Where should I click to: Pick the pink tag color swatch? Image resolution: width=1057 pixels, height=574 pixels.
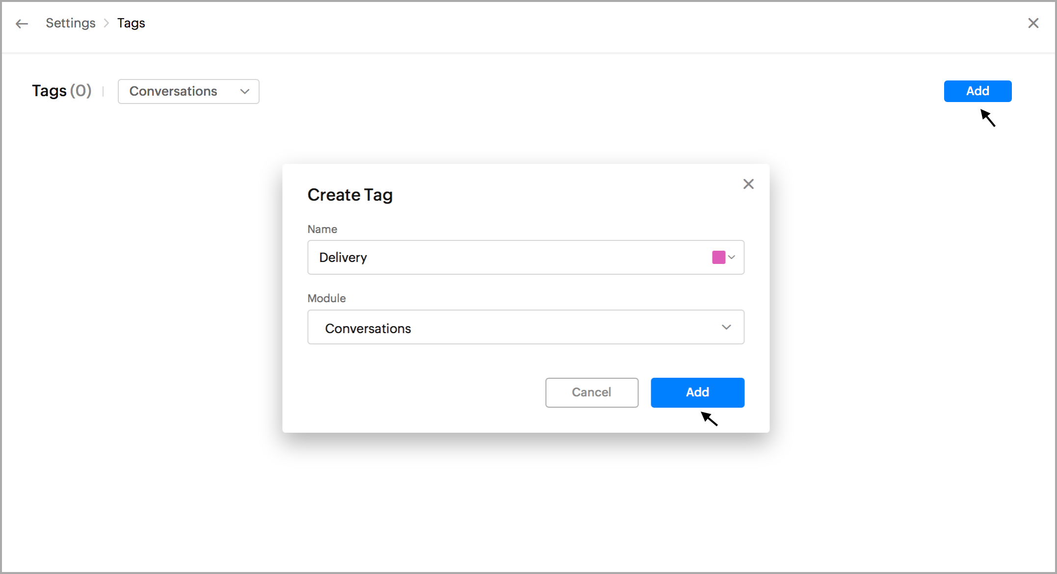click(718, 257)
